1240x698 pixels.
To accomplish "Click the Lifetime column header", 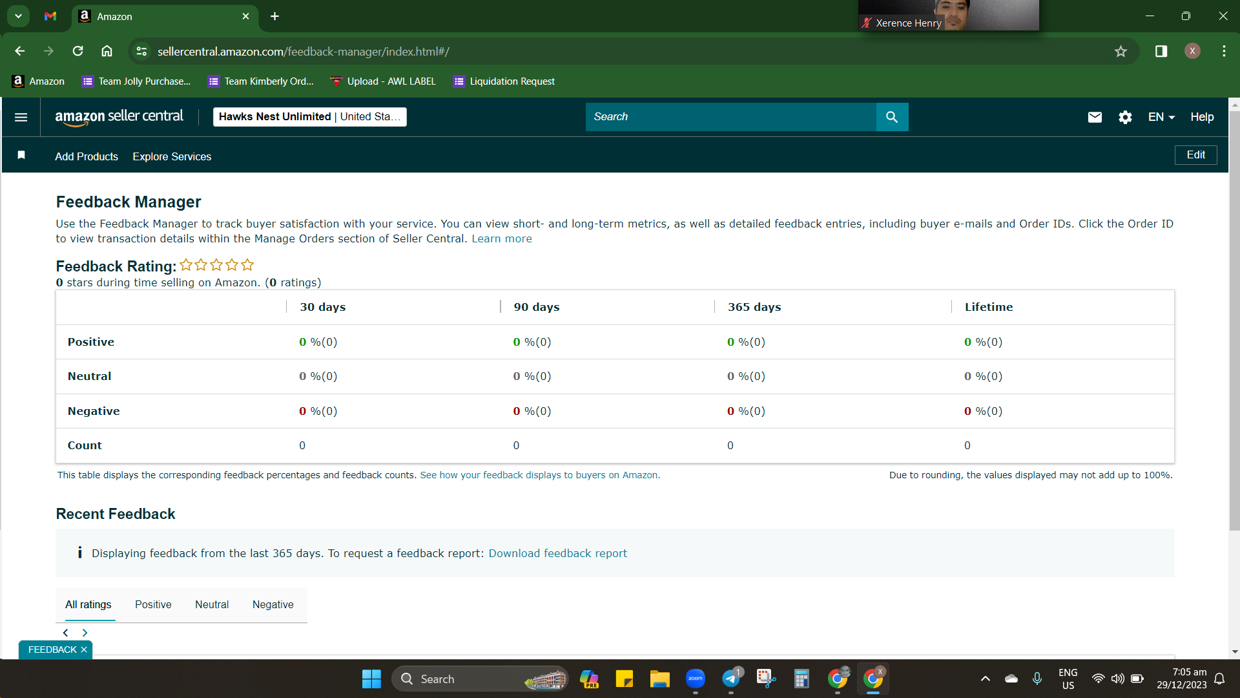I will click(989, 307).
